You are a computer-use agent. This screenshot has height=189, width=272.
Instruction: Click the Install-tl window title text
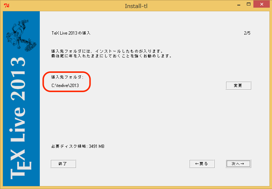coord(136,6)
